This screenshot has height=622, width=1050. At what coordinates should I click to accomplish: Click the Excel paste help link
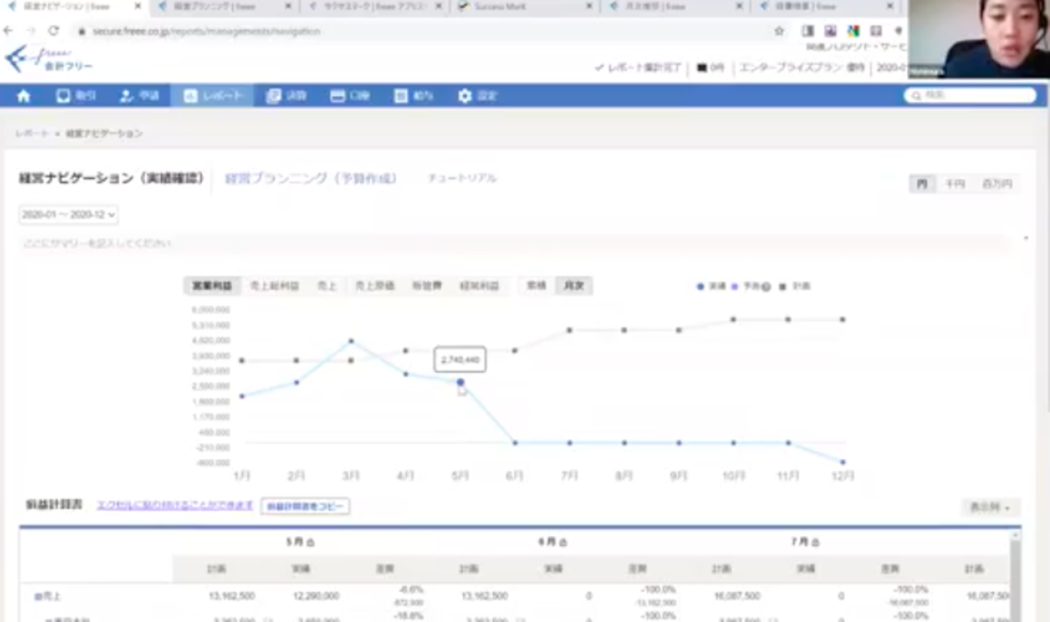(x=175, y=505)
